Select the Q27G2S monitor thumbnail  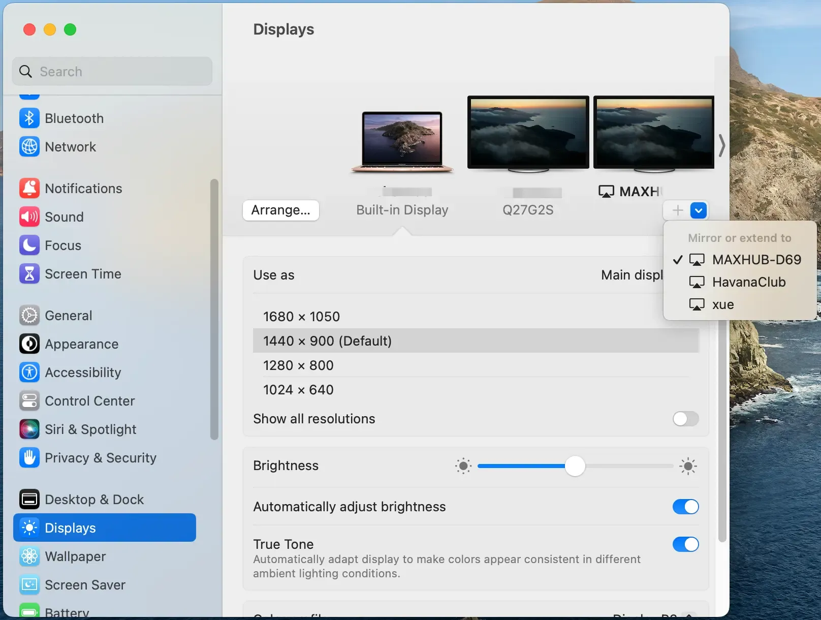click(528, 133)
